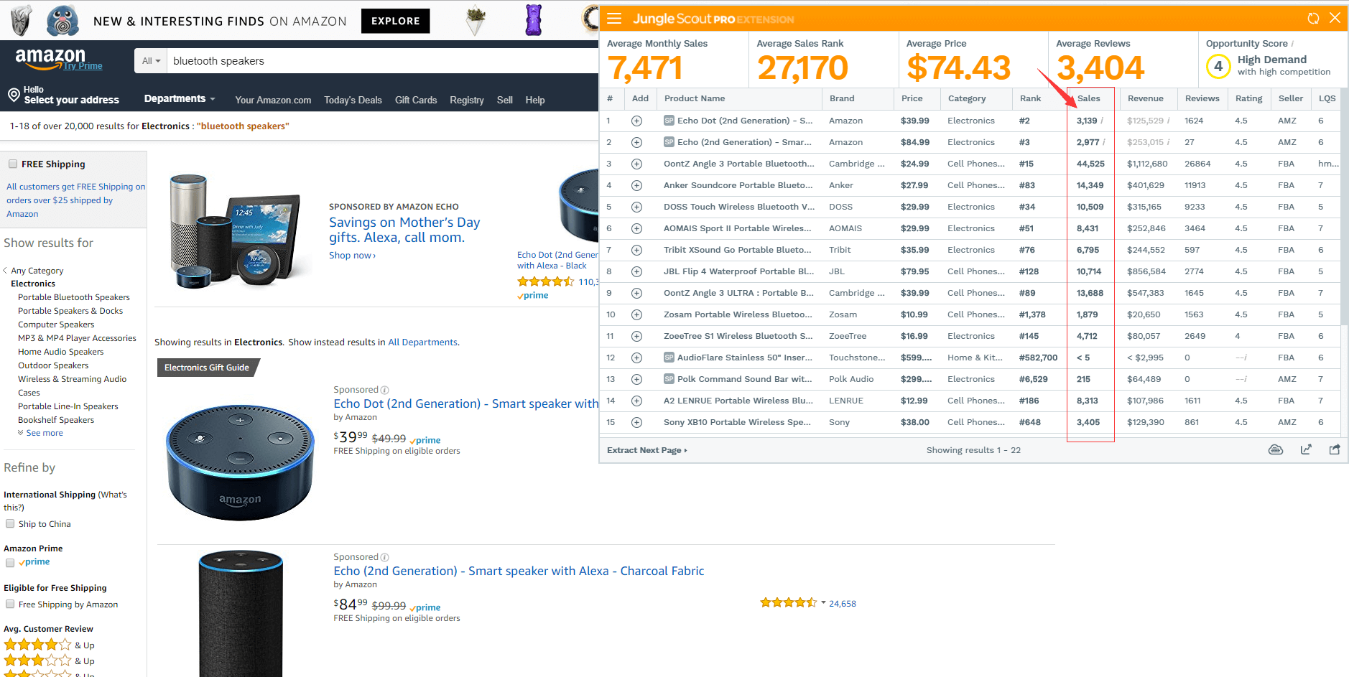Show results in All Departments
Viewport: 1349px width, 677px height.
(422, 342)
